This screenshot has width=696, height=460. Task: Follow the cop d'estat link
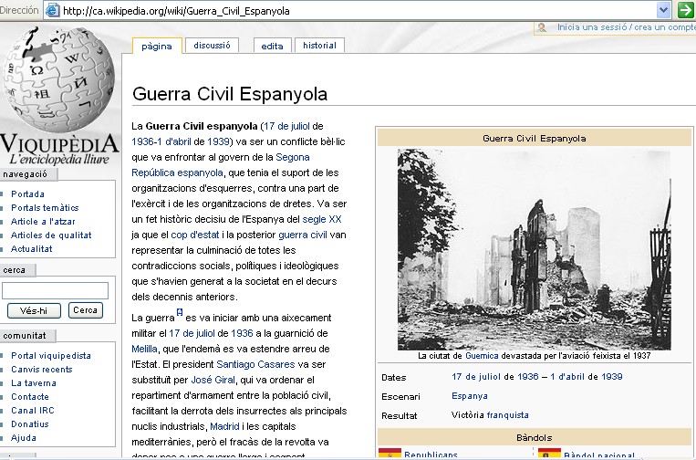pyautogui.click(x=195, y=235)
